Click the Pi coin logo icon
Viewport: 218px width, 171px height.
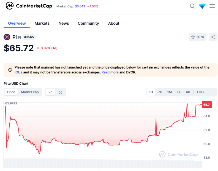coord(7,37)
